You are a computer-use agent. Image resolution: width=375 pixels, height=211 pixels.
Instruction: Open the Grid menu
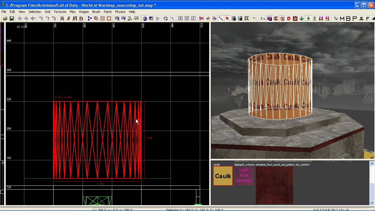(x=47, y=12)
